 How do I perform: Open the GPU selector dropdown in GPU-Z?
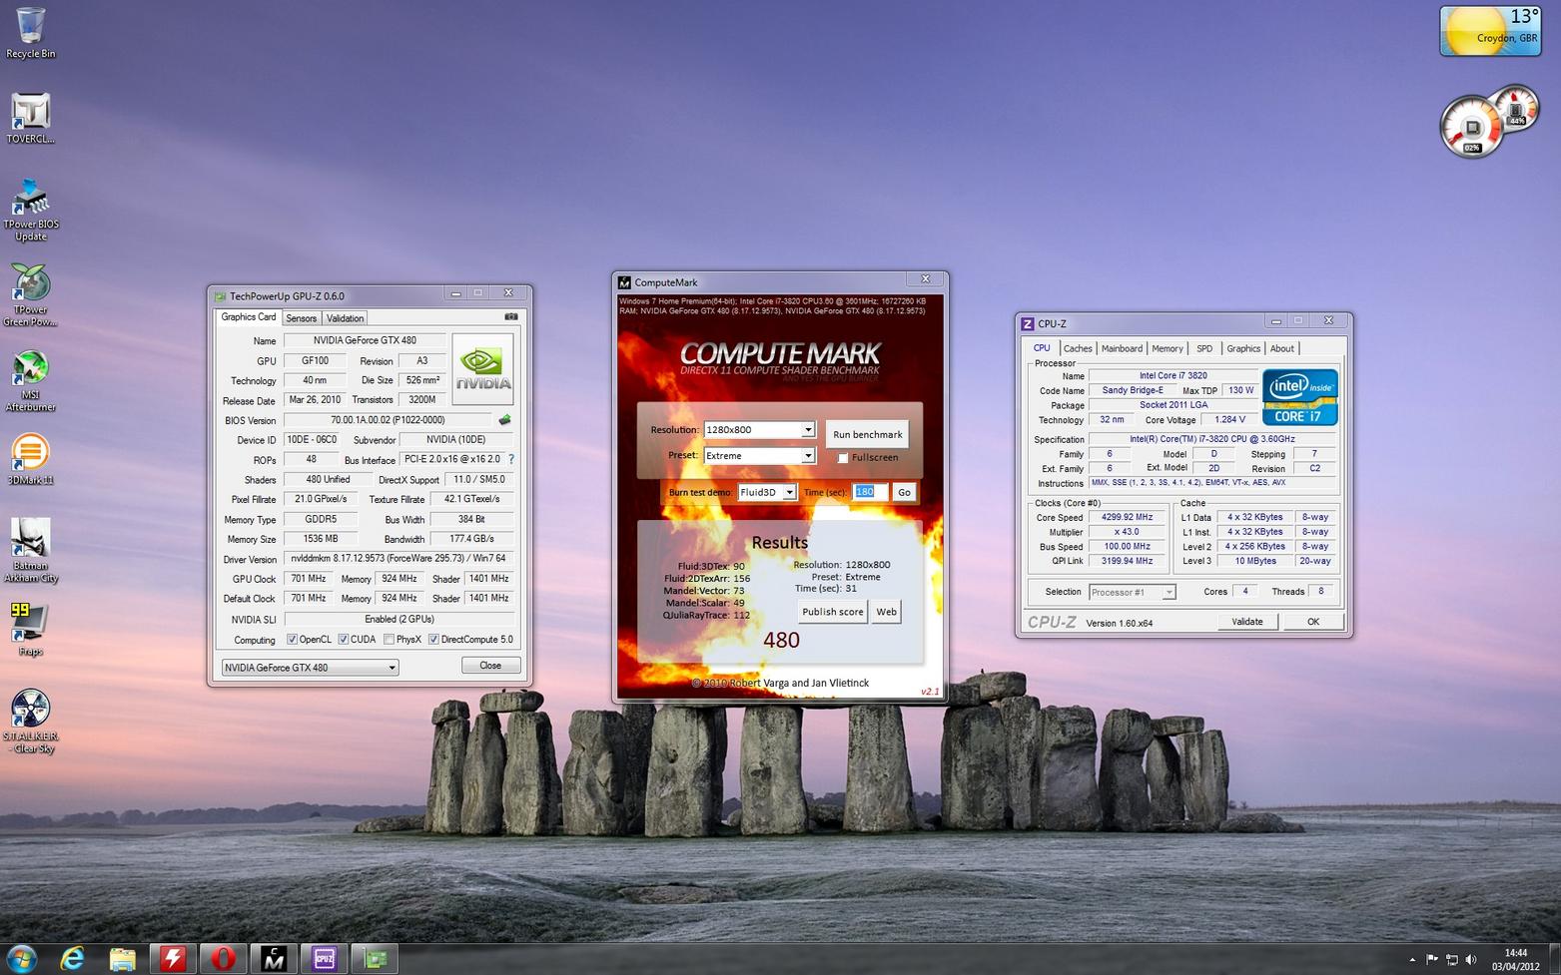[310, 668]
